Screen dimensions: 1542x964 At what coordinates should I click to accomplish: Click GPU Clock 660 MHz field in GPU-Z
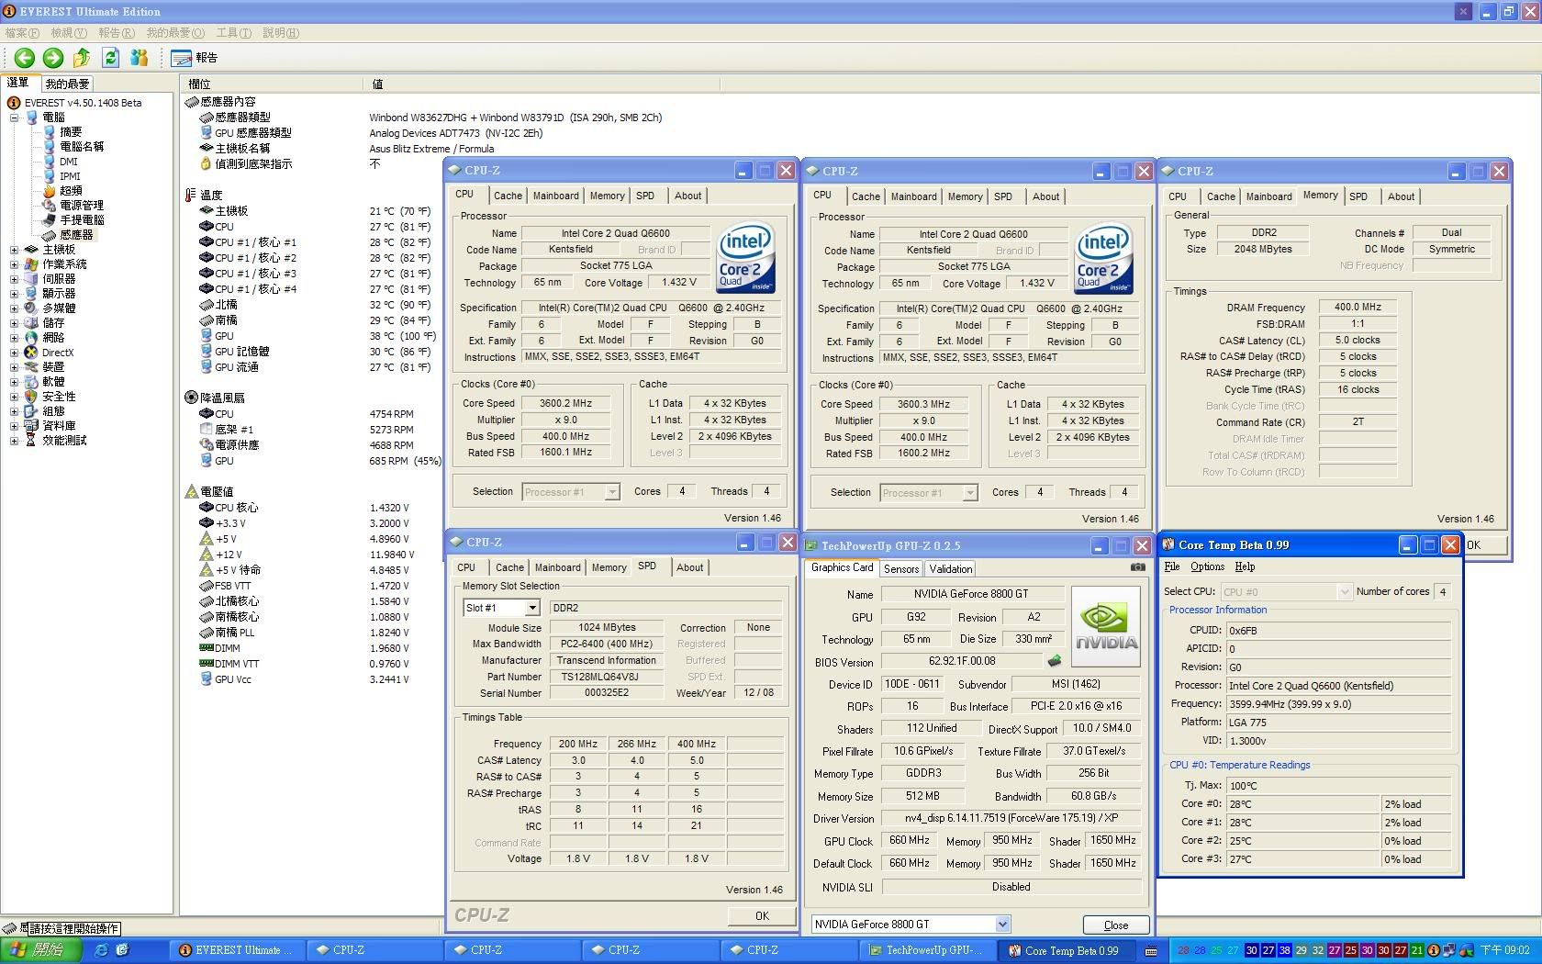tap(910, 840)
